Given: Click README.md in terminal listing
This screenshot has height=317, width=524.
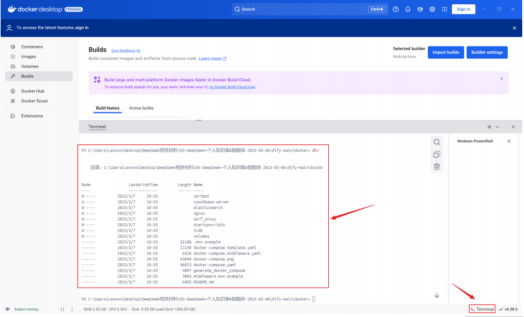Looking at the screenshot, I should point(204,282).
